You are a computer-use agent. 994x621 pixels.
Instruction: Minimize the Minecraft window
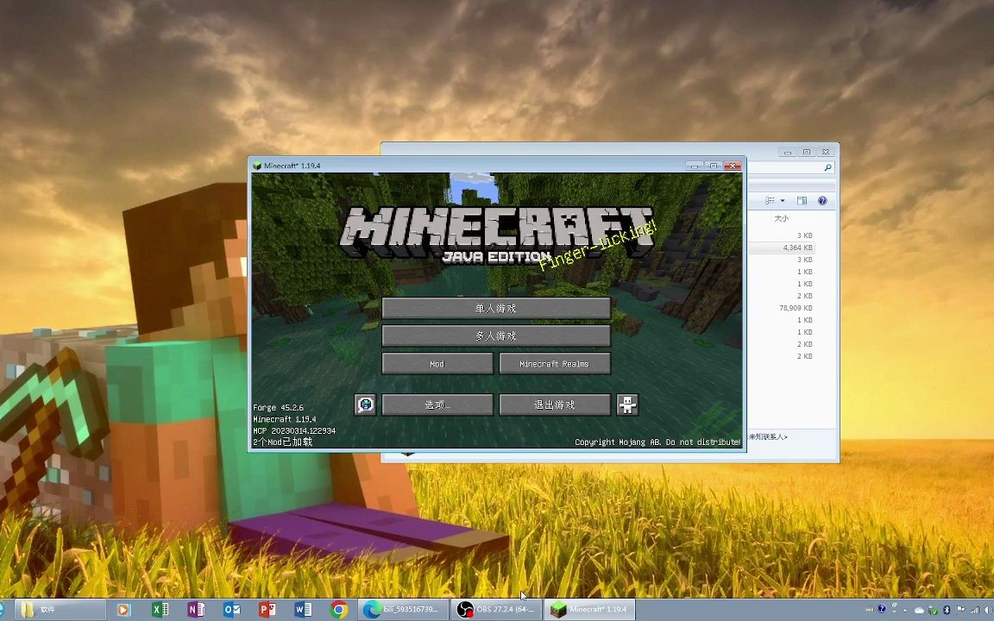[695, 166]
